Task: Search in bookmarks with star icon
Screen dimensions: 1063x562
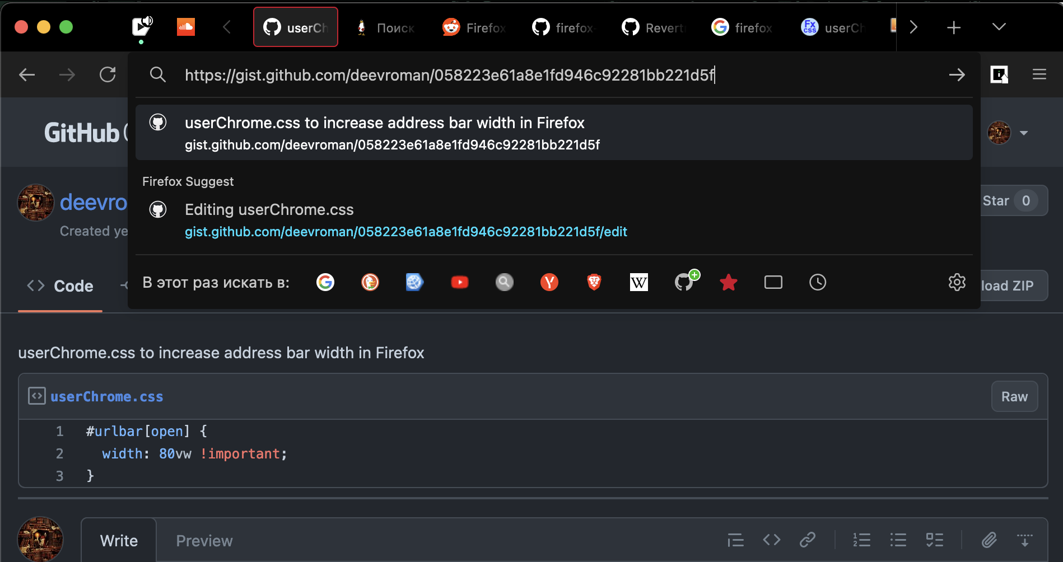Action: (x=729, y=282)
